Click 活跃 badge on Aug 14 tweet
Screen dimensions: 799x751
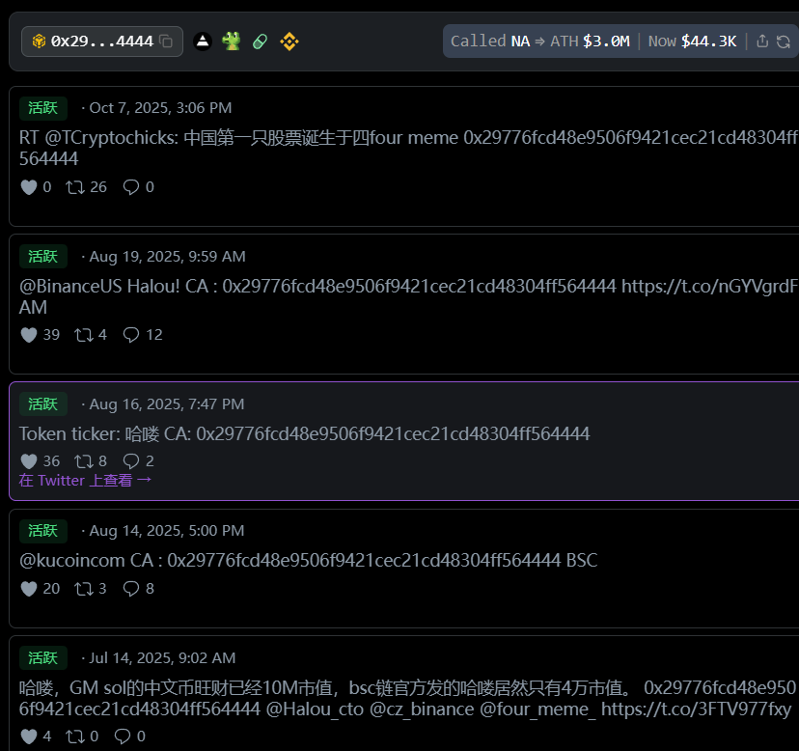pos(43,531)
